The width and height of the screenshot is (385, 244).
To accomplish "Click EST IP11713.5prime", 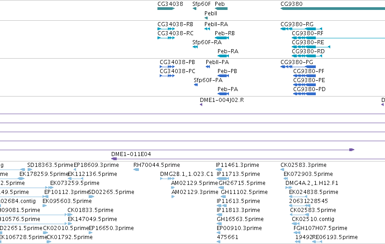I will tap(223, 179).
